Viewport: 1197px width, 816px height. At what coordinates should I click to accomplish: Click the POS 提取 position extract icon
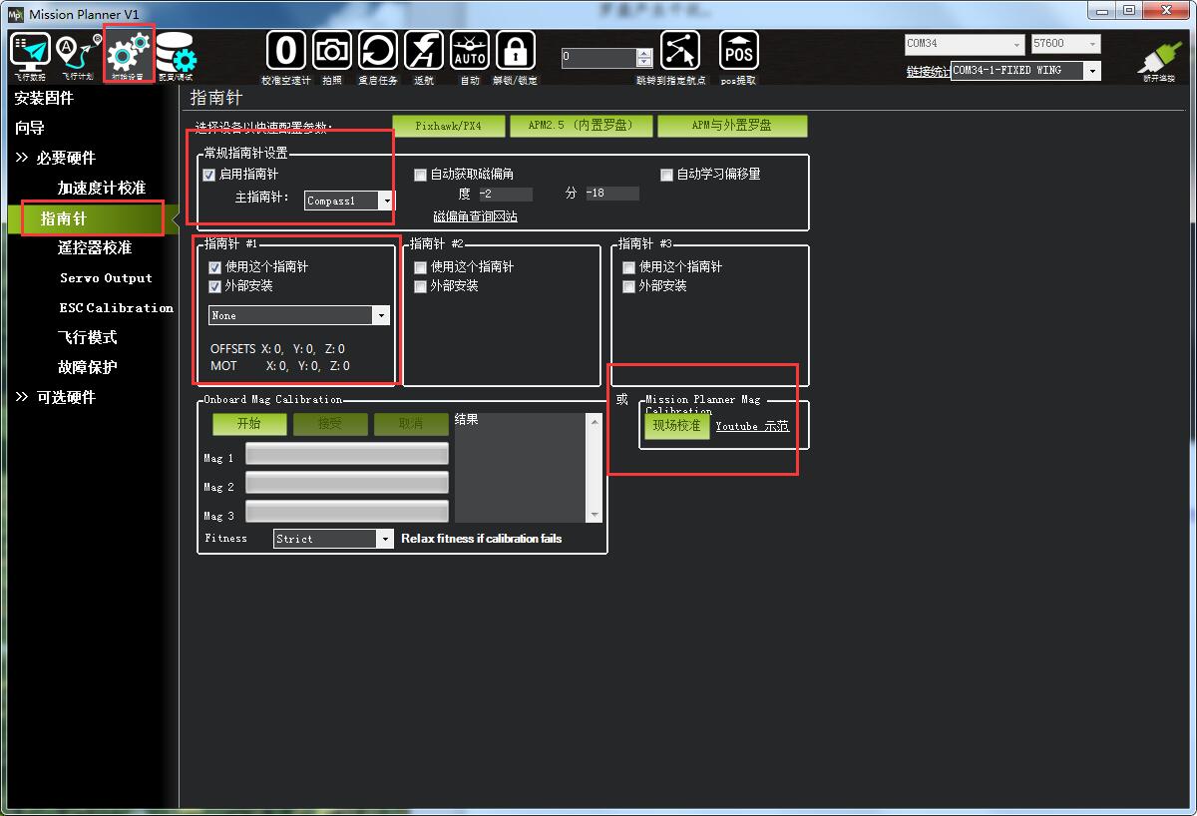pos(738,49)
